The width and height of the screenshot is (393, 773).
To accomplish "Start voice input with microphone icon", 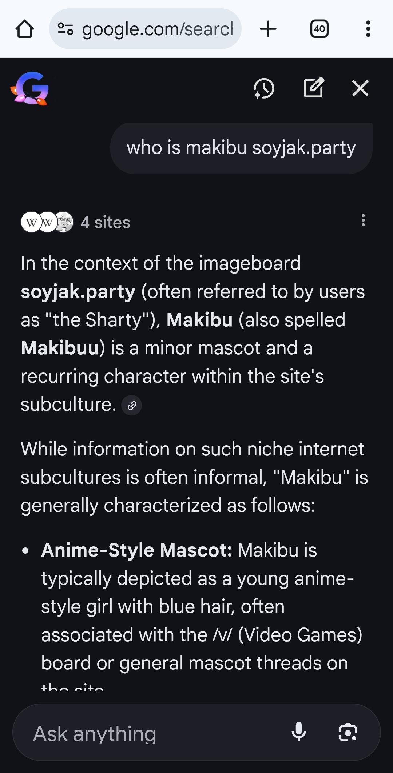I will click(x=299, y=732).
